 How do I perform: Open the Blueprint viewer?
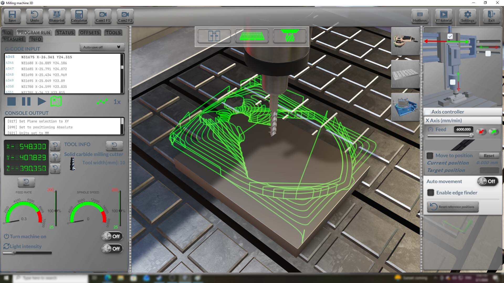(56, 16)
